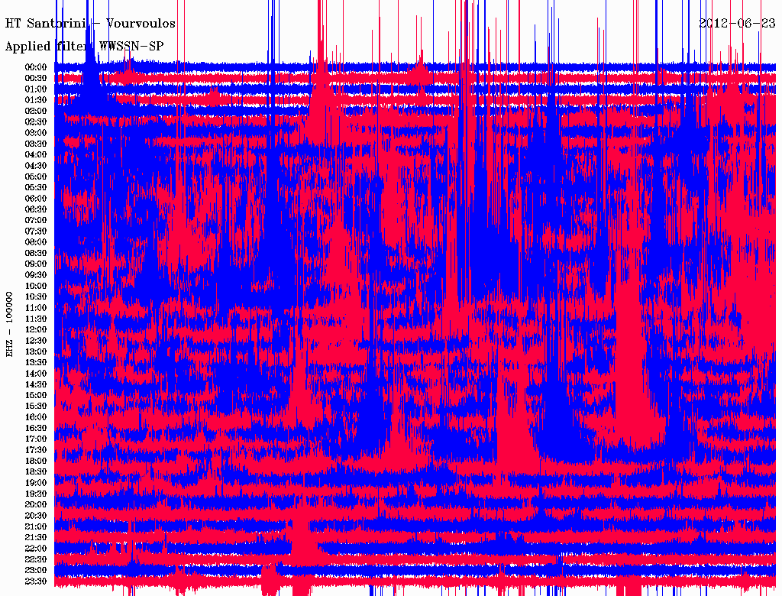
Task: Click the 15:00 time label
Action: coord(36,395)
